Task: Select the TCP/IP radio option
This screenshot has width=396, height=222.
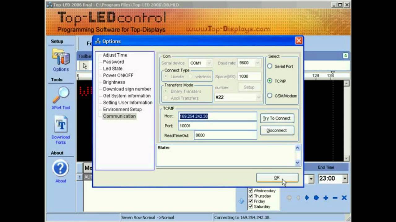Action: point(270,81)
